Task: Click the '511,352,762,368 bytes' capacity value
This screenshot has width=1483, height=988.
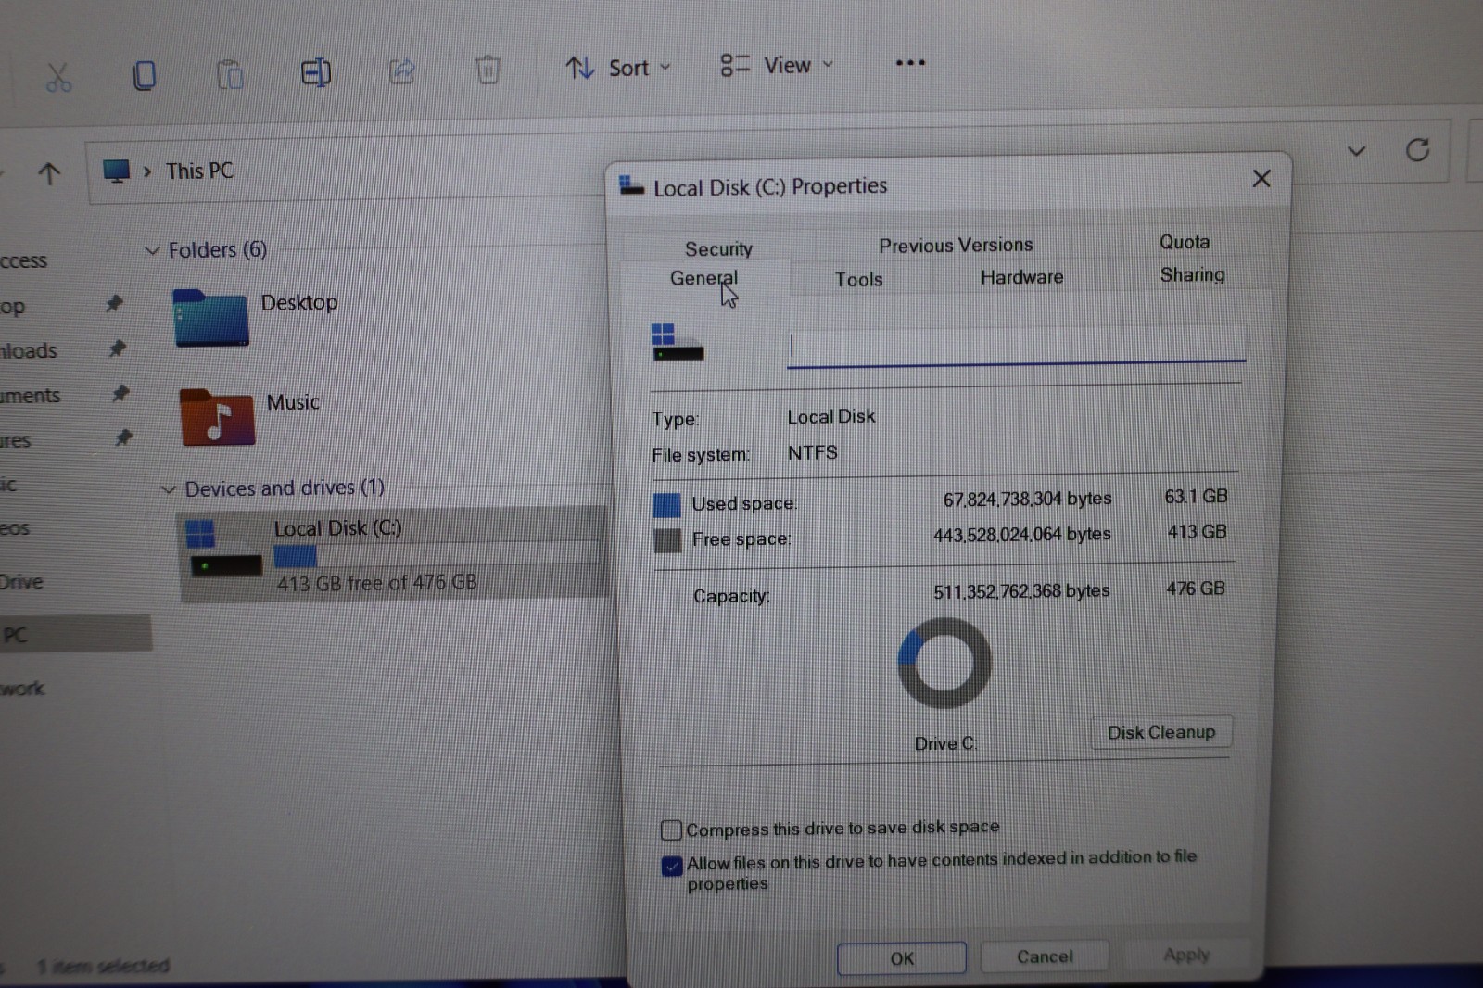Action: [1021, 591]
